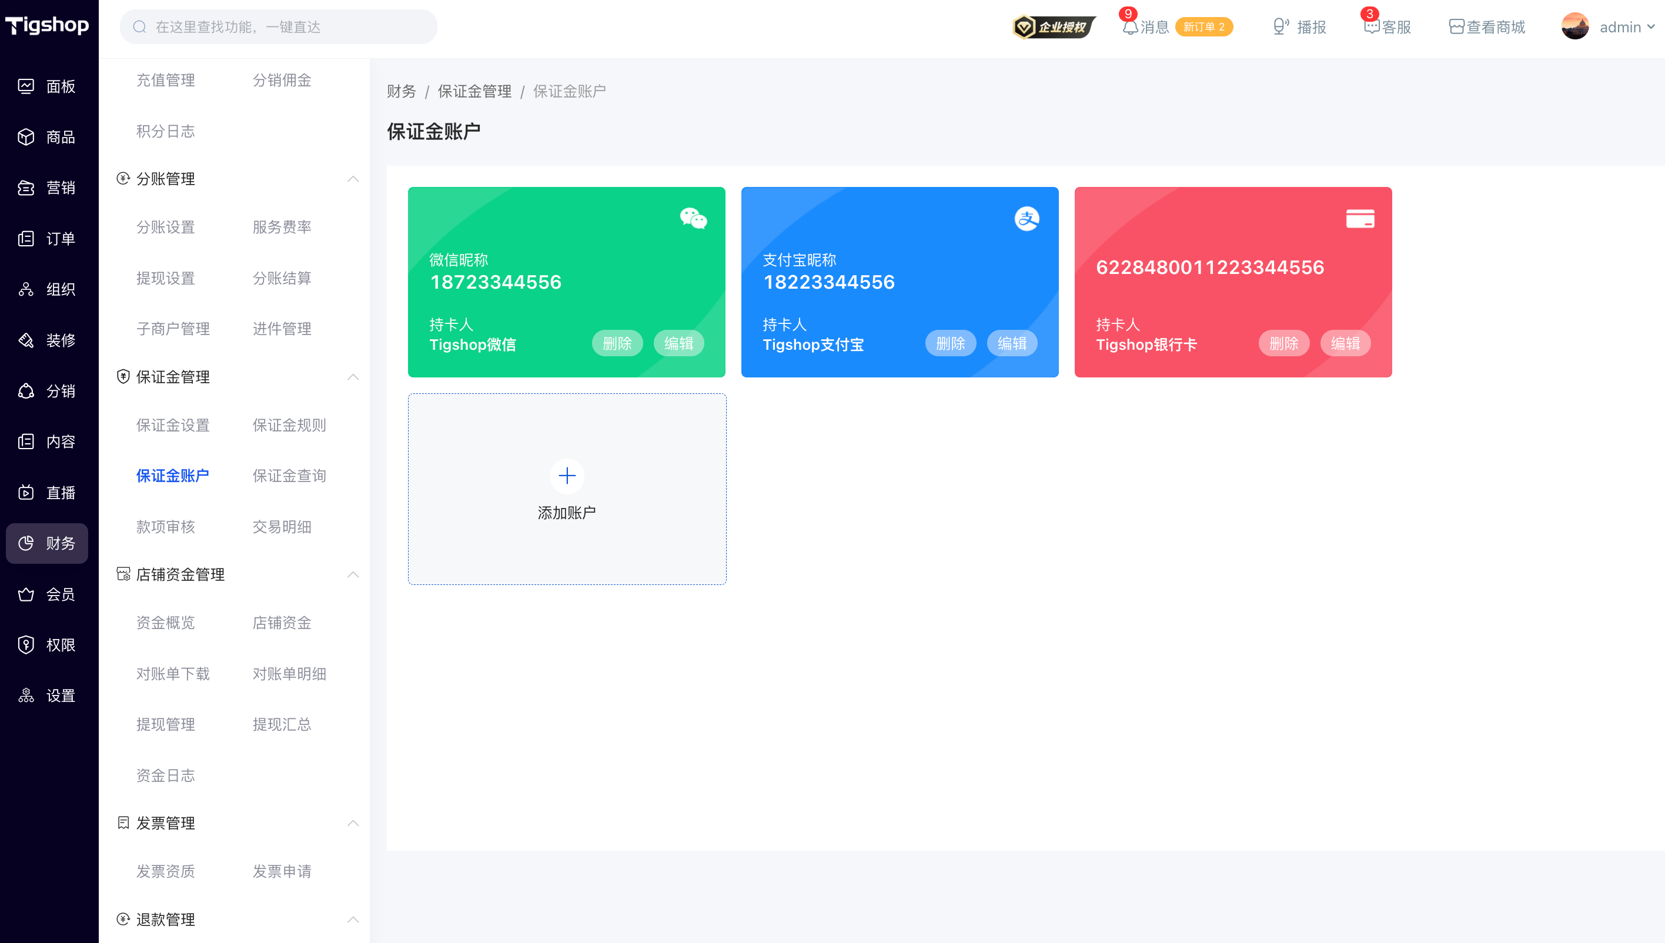Open 进件管理 menu item
The image size is (1665, 943).
pos(282,329)
